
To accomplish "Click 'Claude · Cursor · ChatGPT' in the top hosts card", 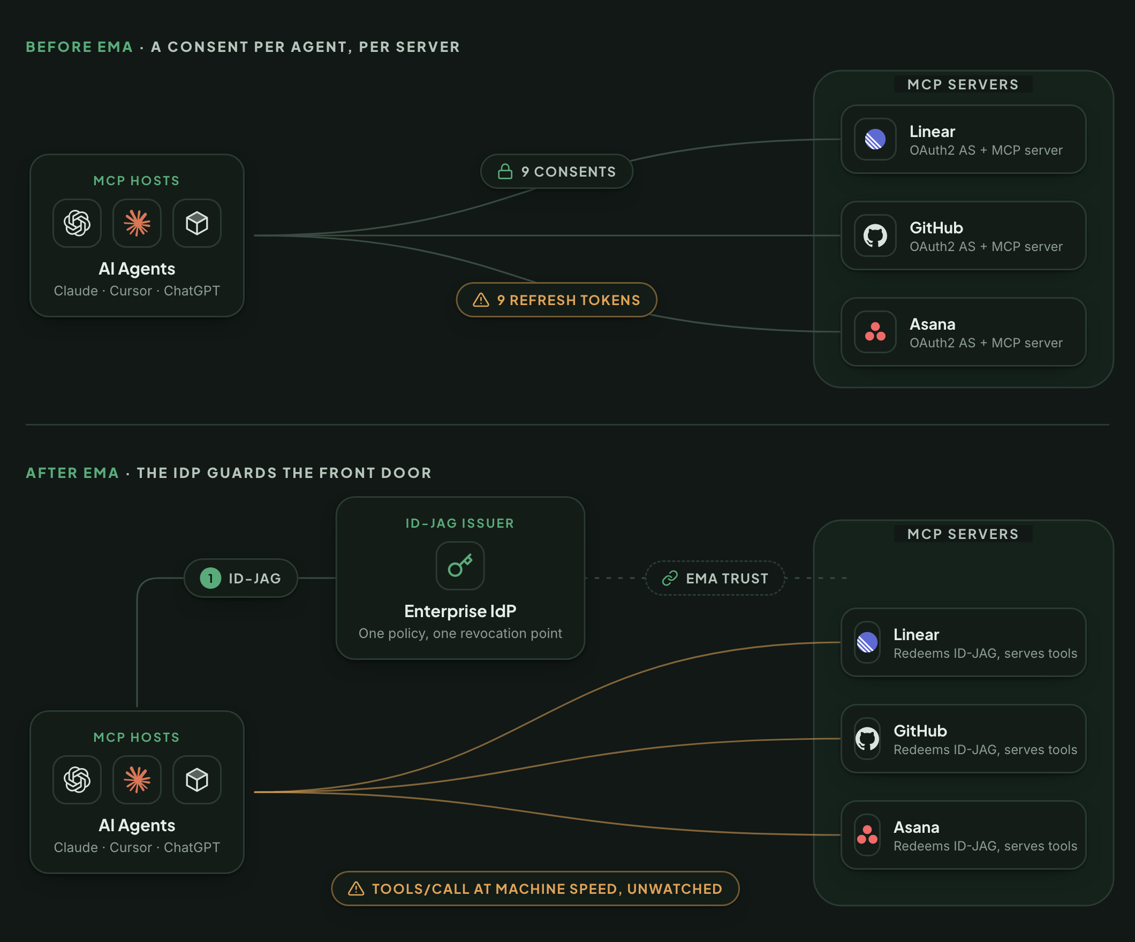I will [137, 291].
